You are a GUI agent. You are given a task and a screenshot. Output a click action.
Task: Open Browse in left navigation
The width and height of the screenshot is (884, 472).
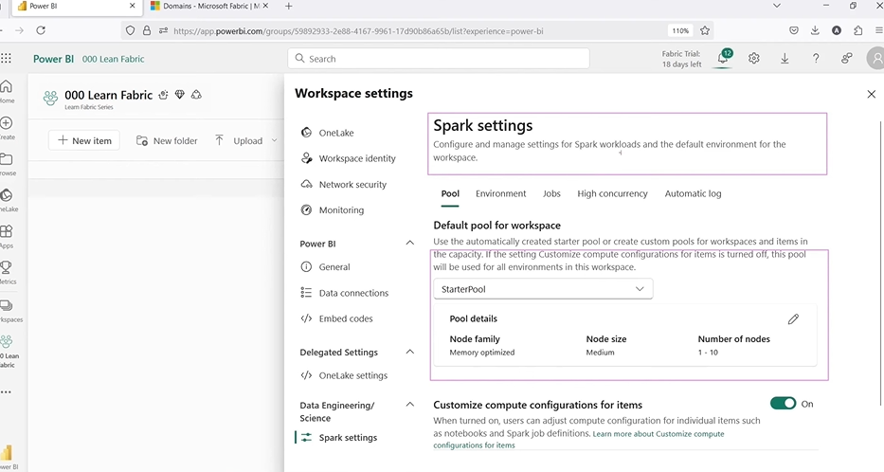(7, 164)
